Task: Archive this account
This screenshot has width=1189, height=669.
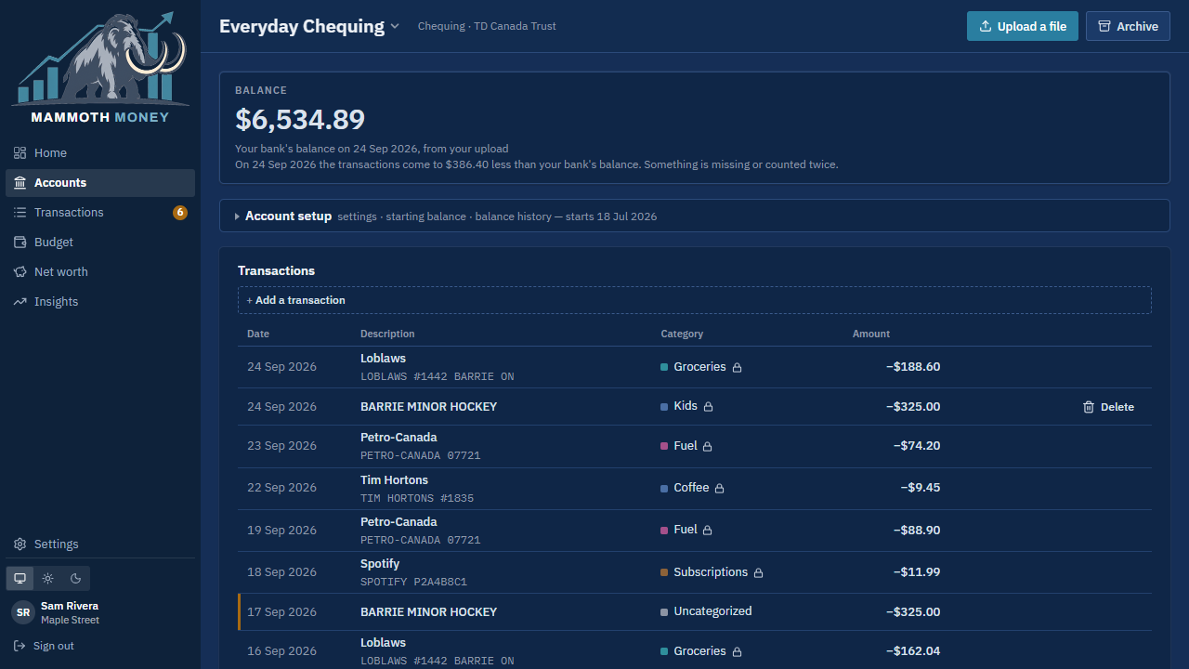Action: pyautogui.click(x=1128, y=26)
